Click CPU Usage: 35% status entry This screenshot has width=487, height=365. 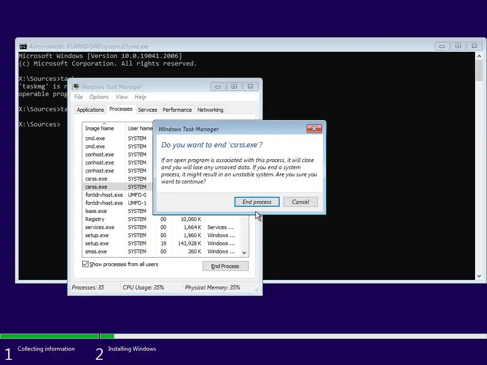tap(143, 288)
